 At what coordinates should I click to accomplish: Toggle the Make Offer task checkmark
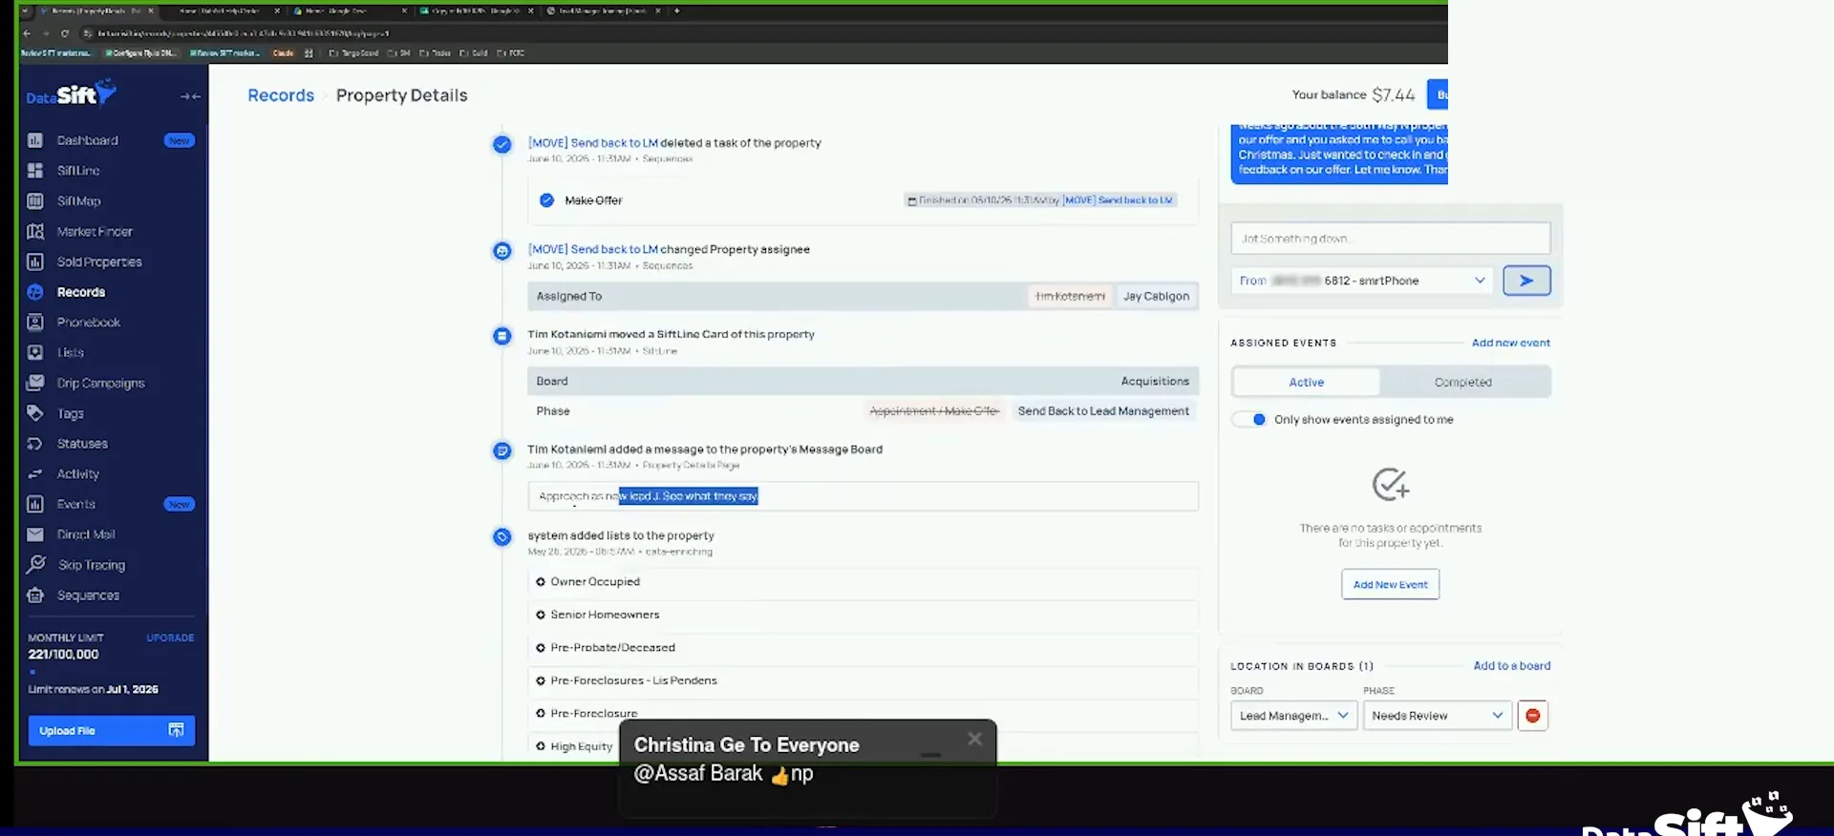pyautogui.click(x=546, y=200)
